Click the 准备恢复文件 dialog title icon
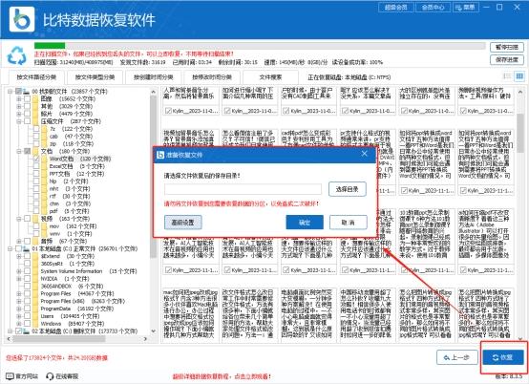The width and height of the screenshot is (529, 384). pos(160,155)
